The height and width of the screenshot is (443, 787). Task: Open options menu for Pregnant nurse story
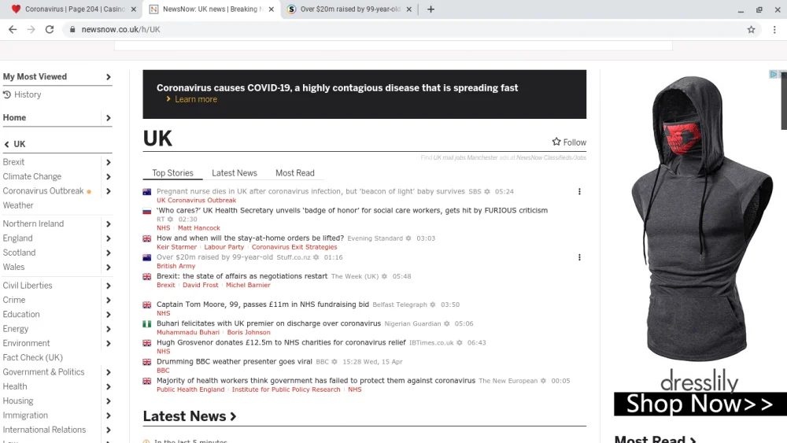pos(579,192)
